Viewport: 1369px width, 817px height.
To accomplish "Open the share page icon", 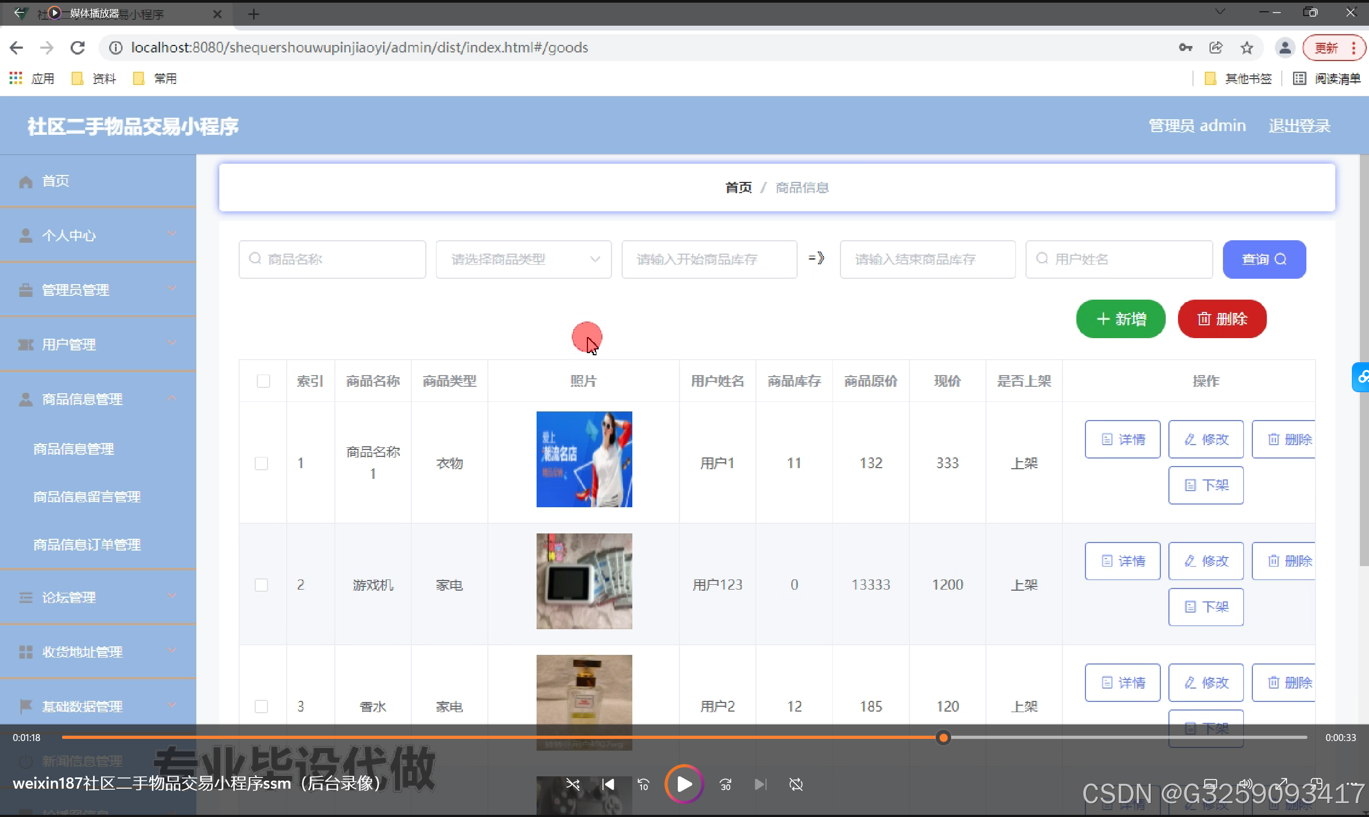I will pyautogui.click(x=1216, y=48).
